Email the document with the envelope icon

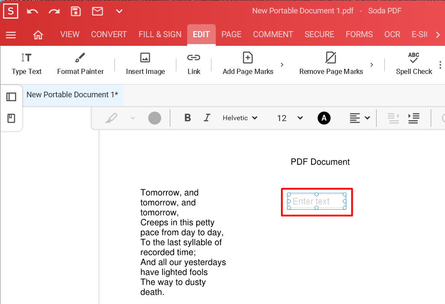point(97,11)
